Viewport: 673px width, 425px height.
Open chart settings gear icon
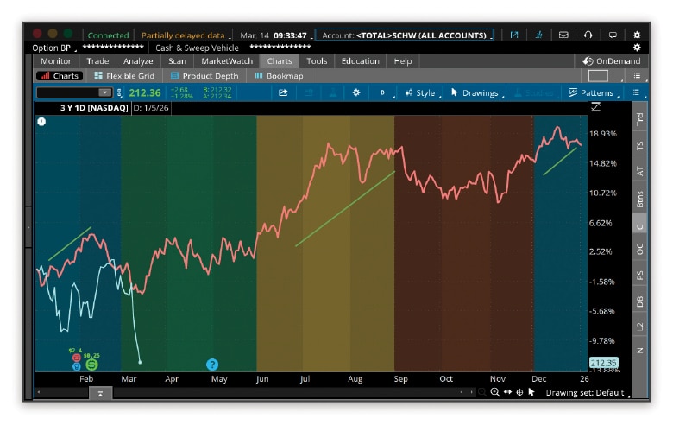coord(356,92)
